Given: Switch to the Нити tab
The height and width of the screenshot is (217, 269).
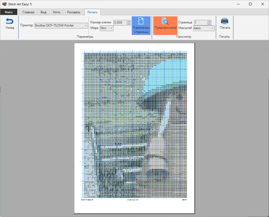Looking at the screenshot, I should [57, 12].
